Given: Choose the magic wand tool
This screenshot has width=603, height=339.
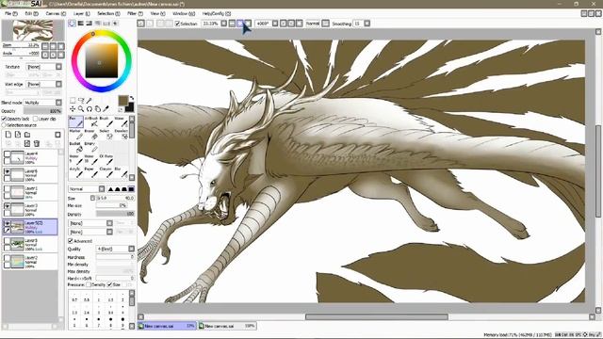Looking at the screenshot, I should [90, 101].
